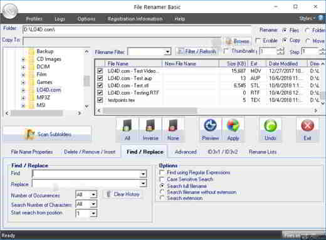Select the LO4D.com folder in tree
326x240 pixels.
[x=49, y=90]
